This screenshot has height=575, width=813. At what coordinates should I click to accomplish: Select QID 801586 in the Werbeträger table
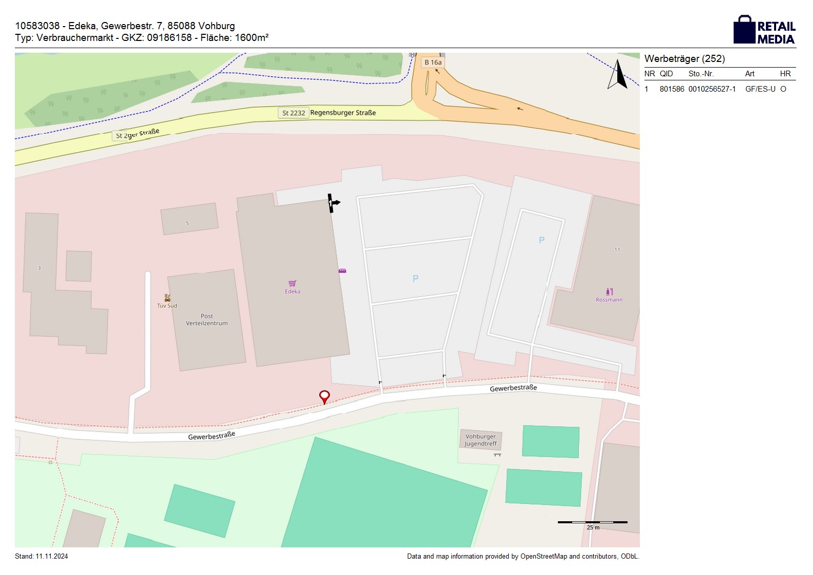pos(672,89)
